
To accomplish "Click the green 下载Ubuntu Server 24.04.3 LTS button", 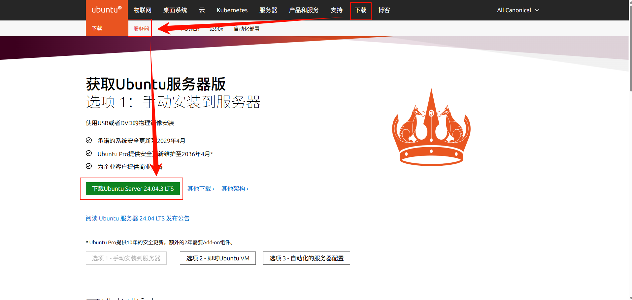I will pyautogui.click(x=133, y=189).
